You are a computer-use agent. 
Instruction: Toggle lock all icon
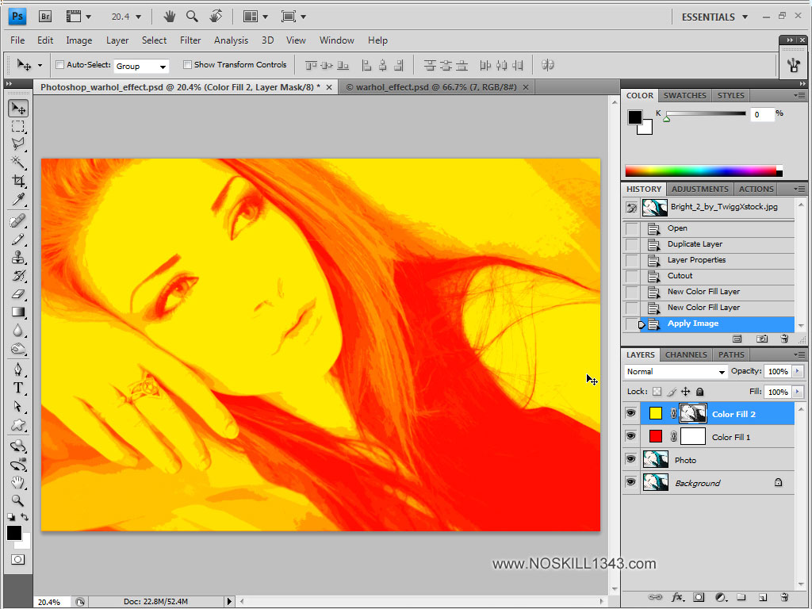699,392
